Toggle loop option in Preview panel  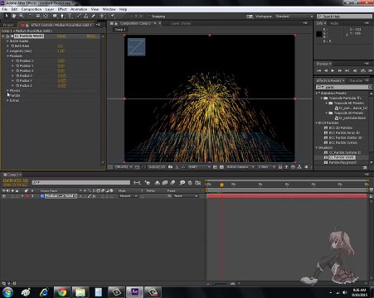point(363,71)
